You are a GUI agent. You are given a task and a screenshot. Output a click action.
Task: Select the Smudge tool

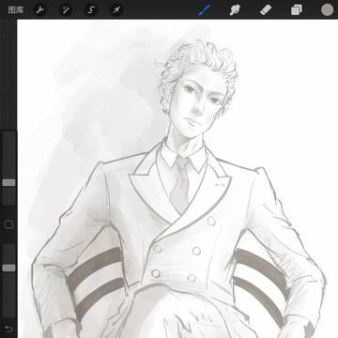[235, 9]
